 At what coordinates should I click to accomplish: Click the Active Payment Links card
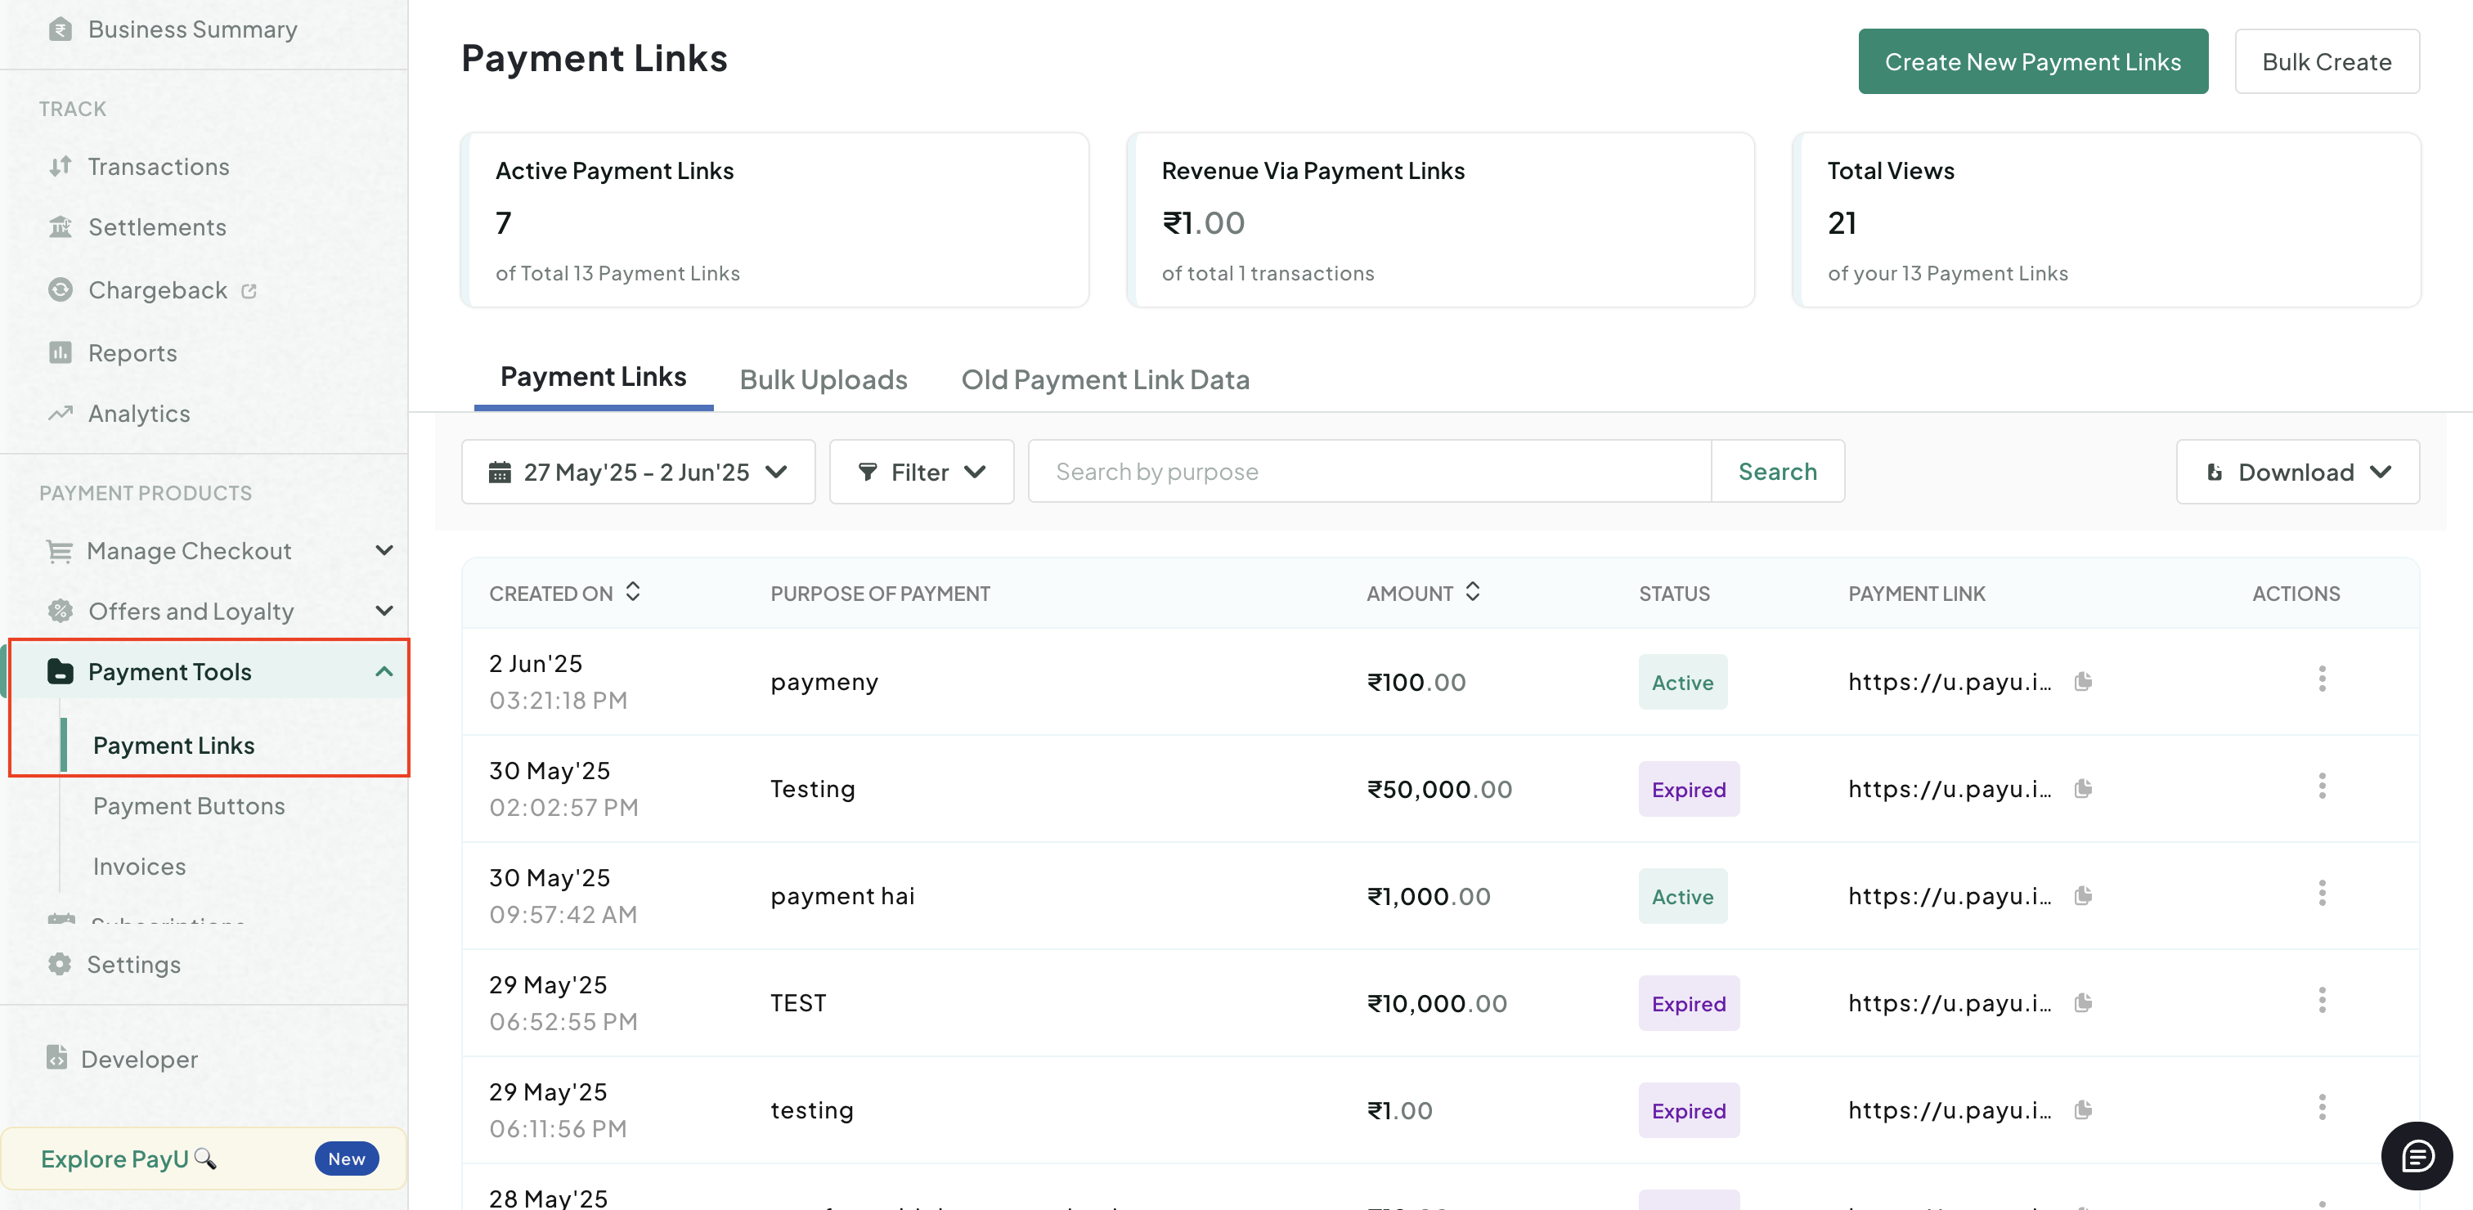774,220
